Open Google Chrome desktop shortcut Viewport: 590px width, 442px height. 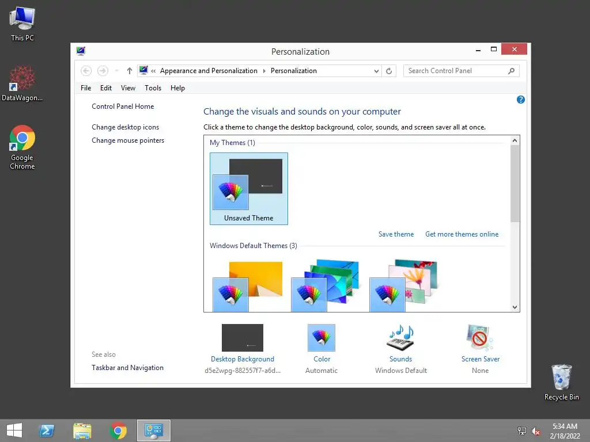(22, 147)
